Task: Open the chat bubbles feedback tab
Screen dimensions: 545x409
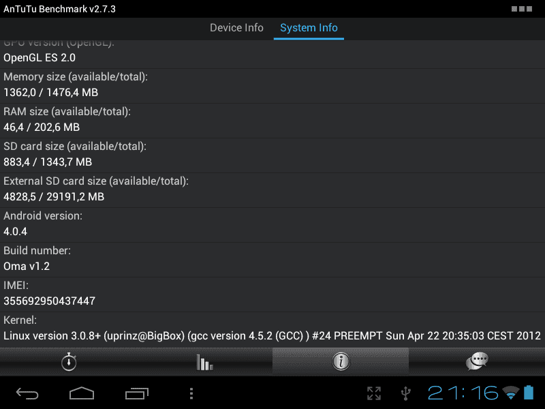Action: tap(477, 362)
